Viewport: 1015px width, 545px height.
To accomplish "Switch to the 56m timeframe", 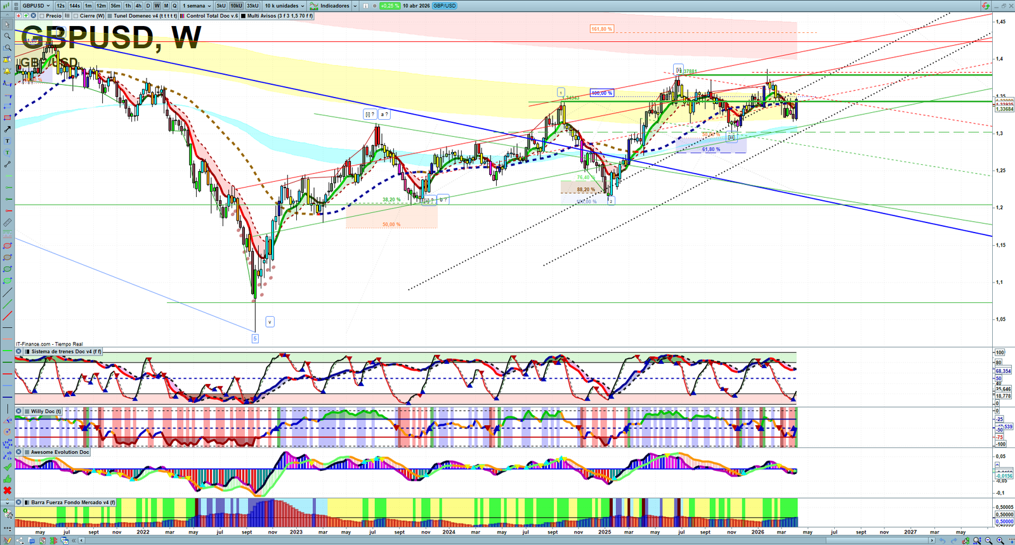I will 115,6.
